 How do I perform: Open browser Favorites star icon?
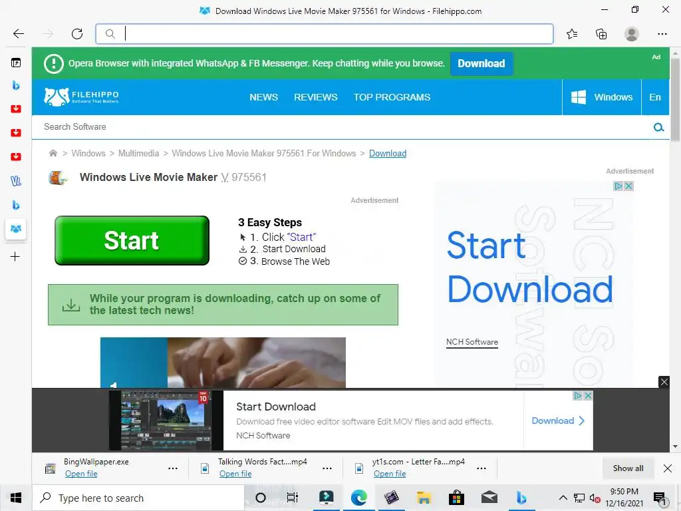[x=572, y=33]
